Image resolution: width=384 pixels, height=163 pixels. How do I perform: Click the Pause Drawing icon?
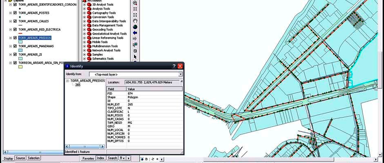point(157,159)
